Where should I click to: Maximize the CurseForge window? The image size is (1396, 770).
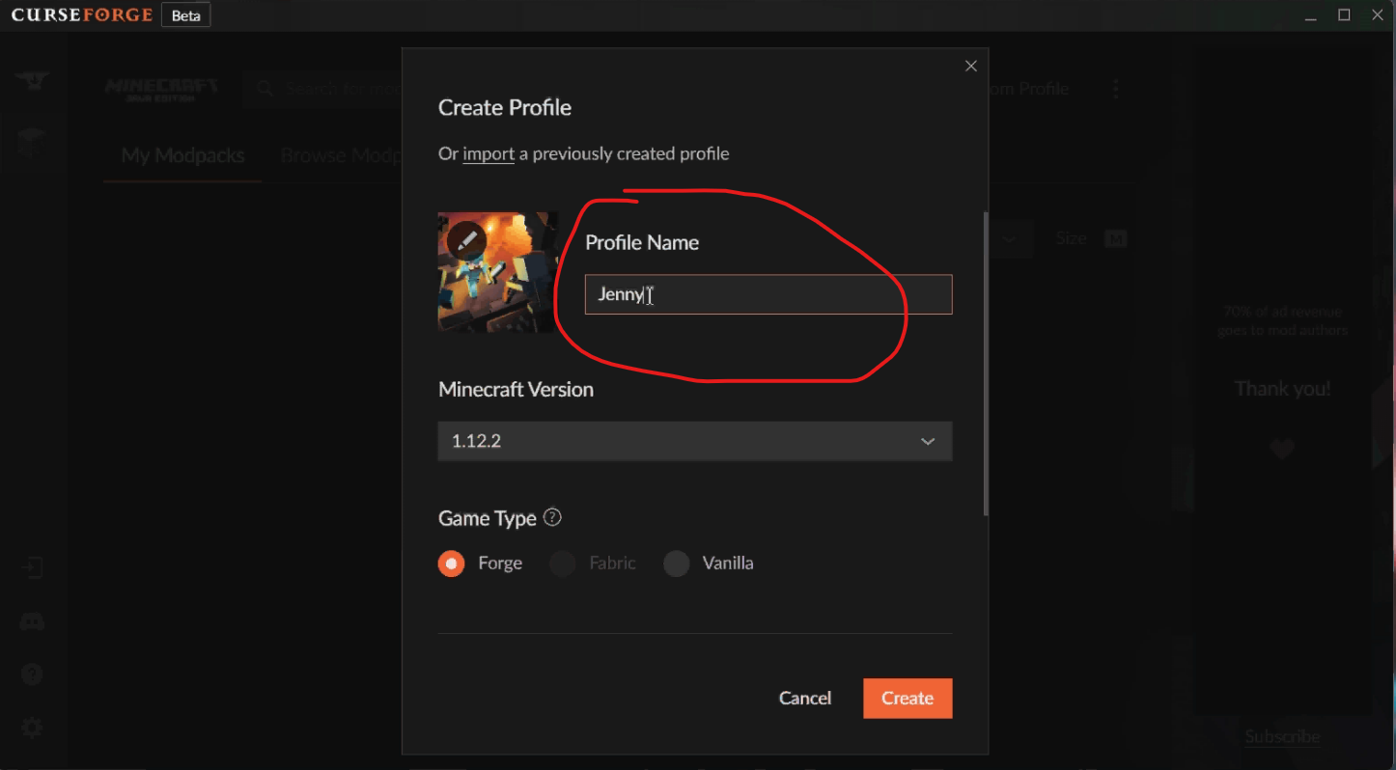[x=1344, y=14]
